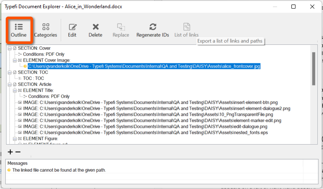This screenshot has width=323, height=189.
Task: Click the warning icon beside alice_frontcover.jpg
Action: click(x=25, y=66)
